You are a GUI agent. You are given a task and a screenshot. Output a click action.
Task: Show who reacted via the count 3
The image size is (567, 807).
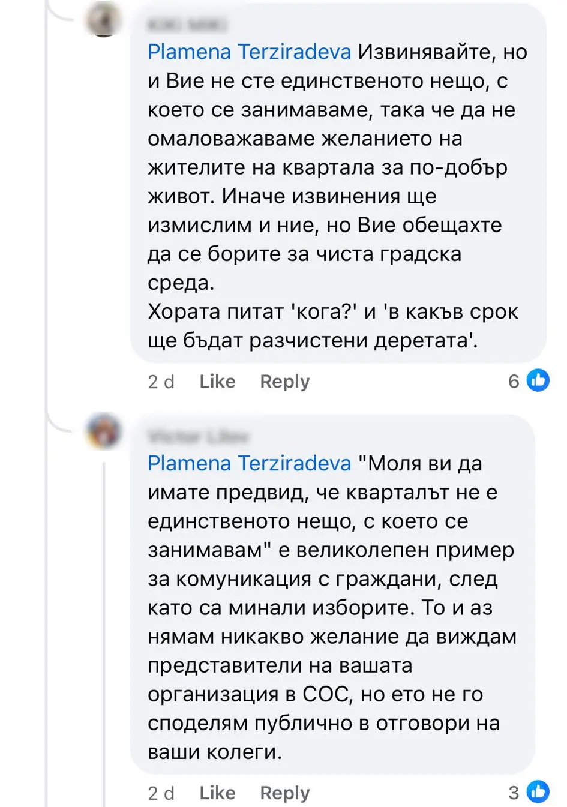(x=514, y=793)
